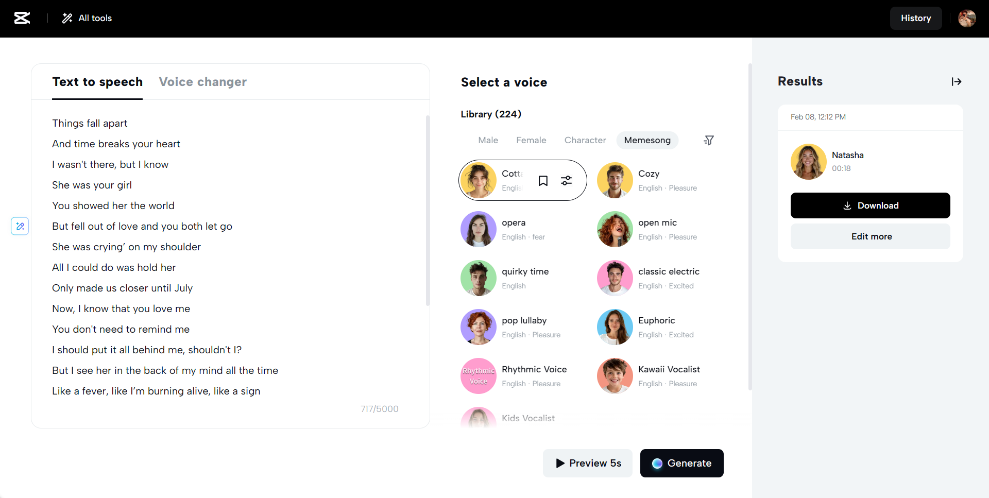Switch to the Voice changer tab

(x=202, y=81)
